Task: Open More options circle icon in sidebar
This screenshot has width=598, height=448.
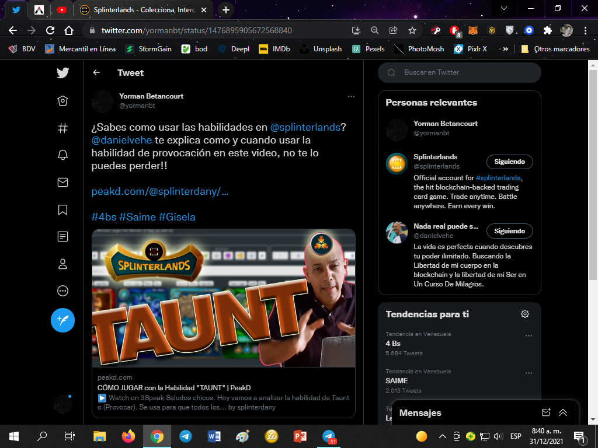Action: [x=62, y=291]
